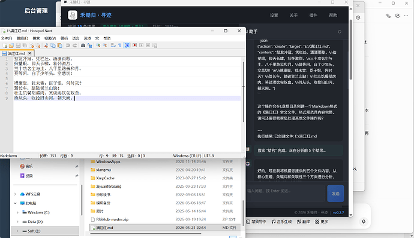The image size is (414, 238).
Task: Expand Soft (E:) drive node
Action: [x=17, y=231]
